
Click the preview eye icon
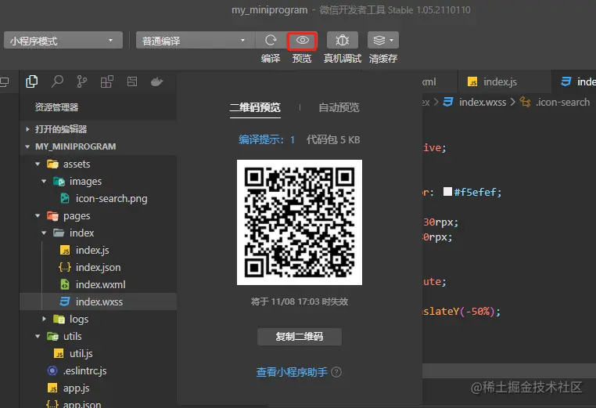[302, 41]
